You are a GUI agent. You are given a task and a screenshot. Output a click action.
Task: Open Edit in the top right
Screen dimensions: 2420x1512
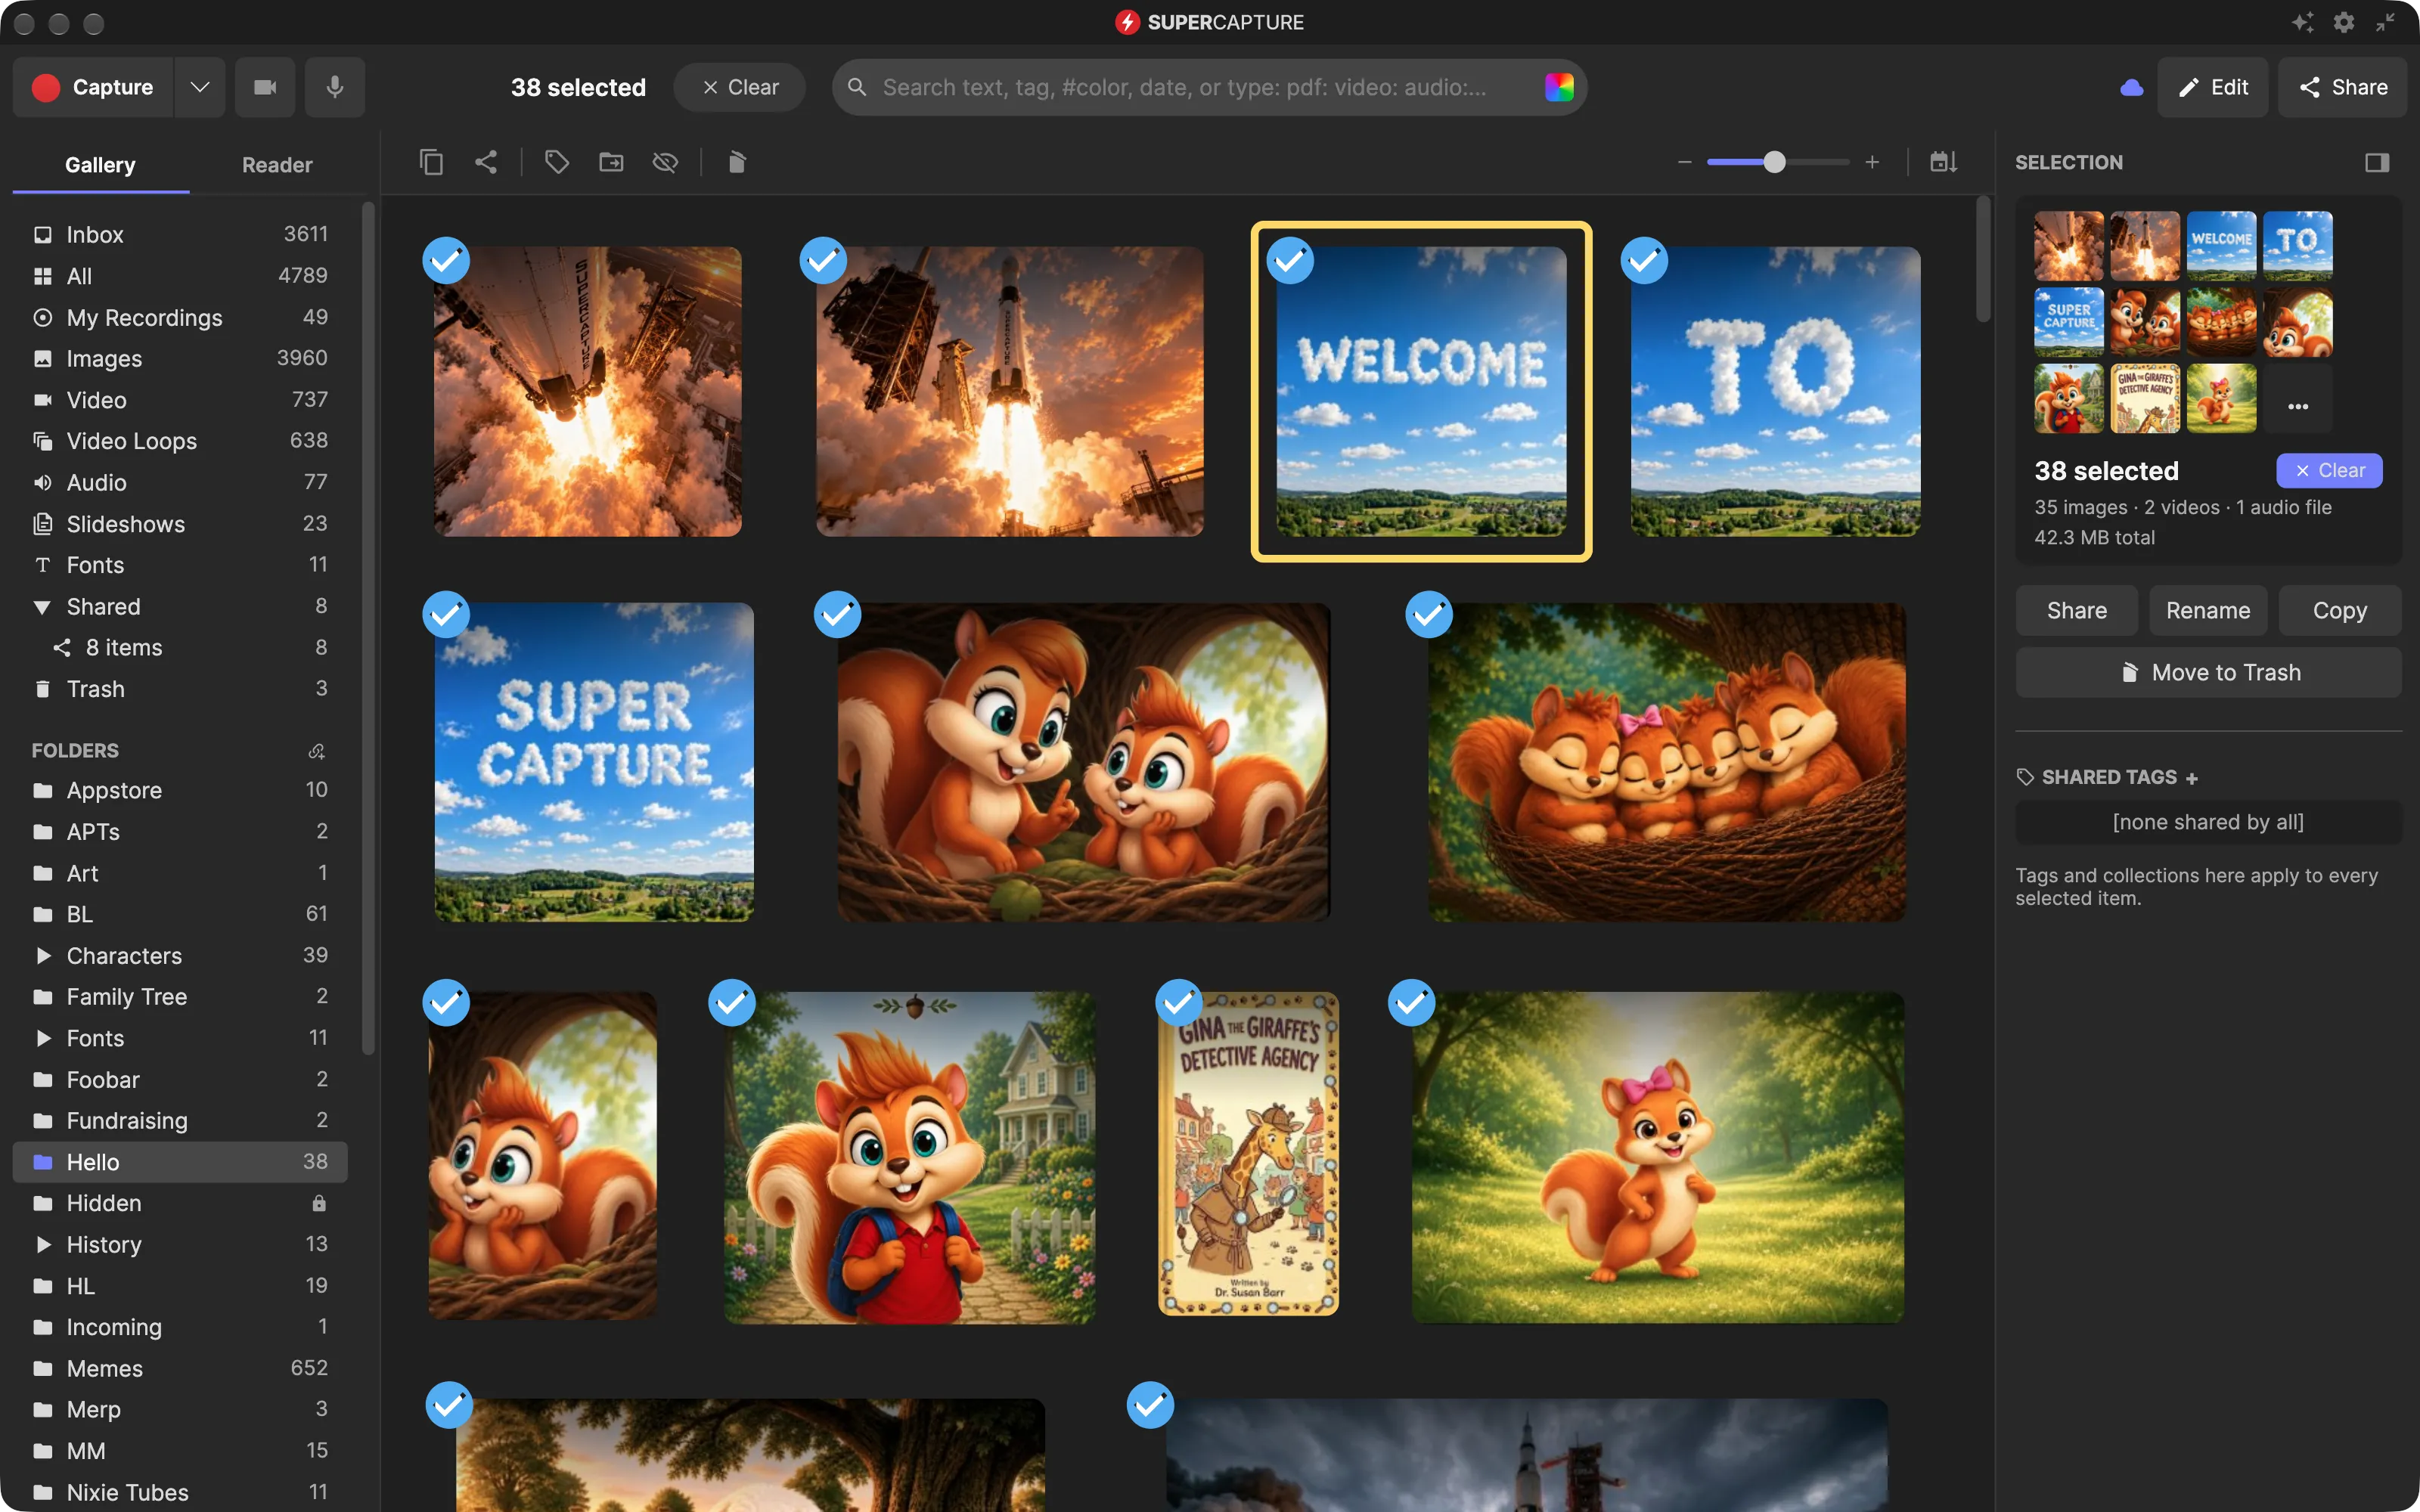(x=2212, y=87)
